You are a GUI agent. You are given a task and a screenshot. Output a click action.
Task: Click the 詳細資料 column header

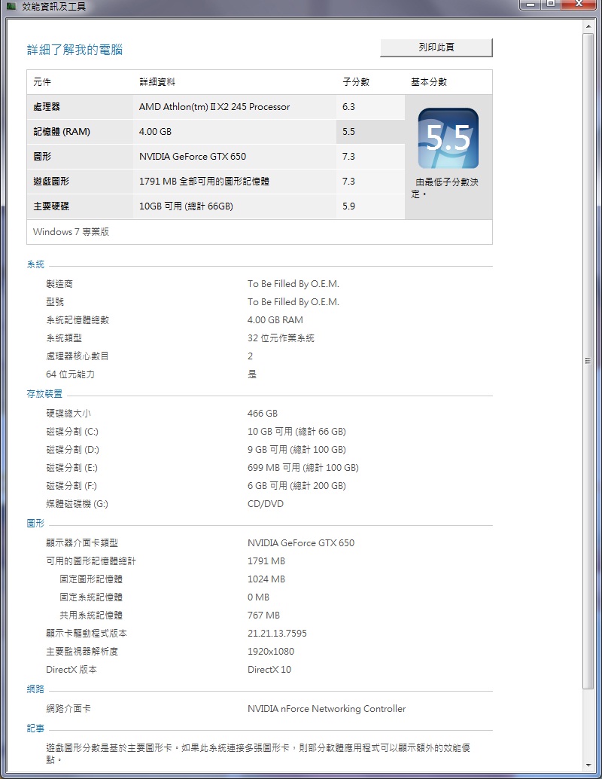pyautogui.click(x=157, y=82)
